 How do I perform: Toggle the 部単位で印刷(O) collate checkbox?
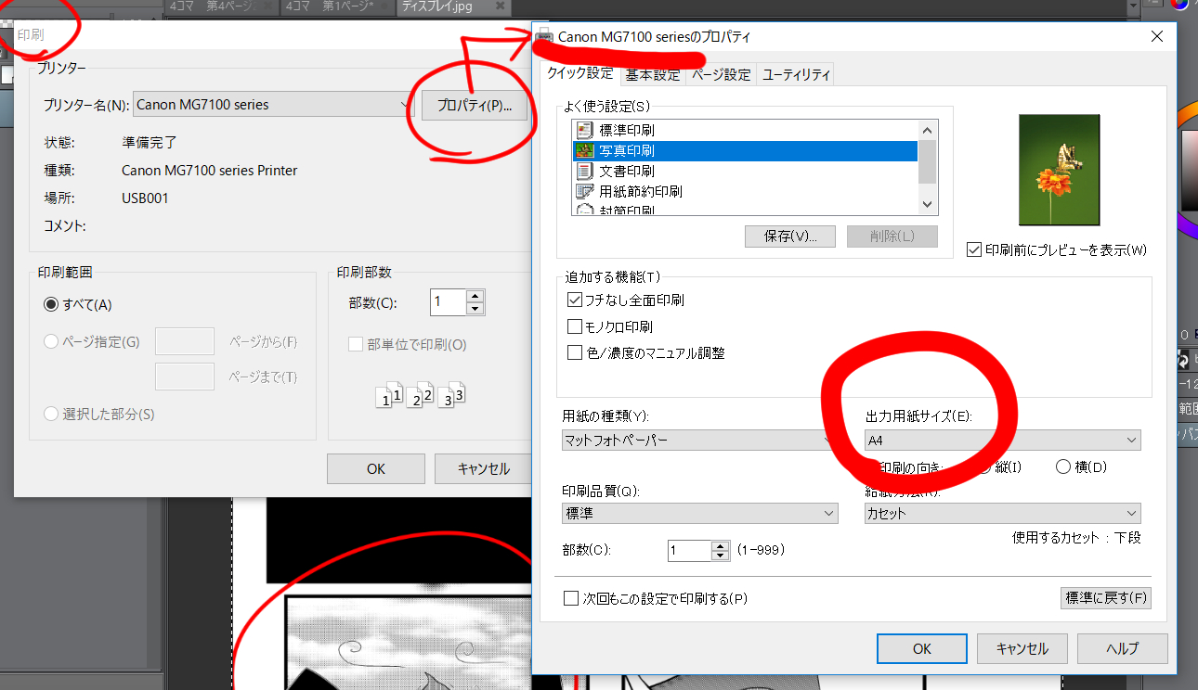pos(356,344)
